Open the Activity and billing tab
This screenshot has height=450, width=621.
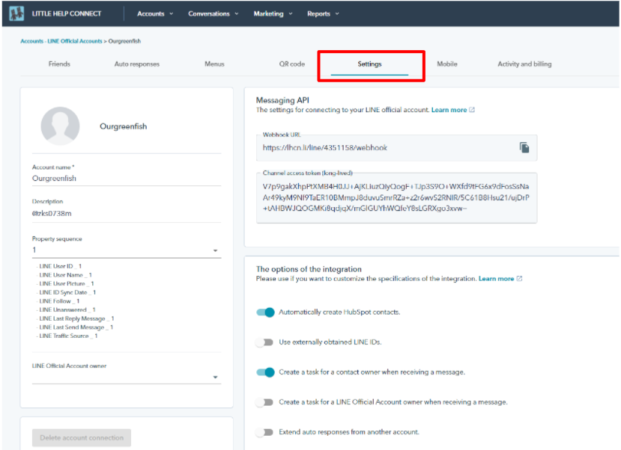[x=524, y=64]
